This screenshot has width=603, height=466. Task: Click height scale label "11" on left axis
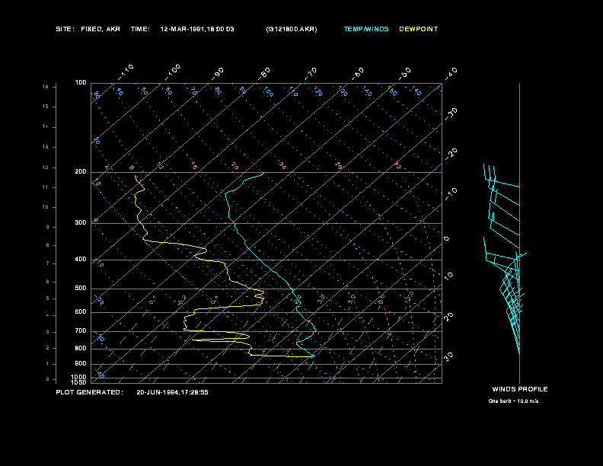[46, 187]
